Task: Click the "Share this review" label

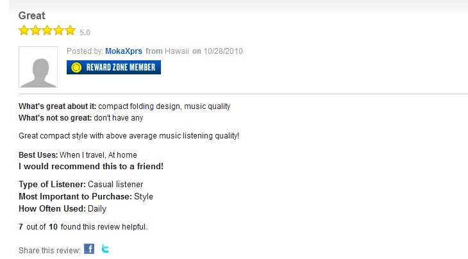Action: 49,250
